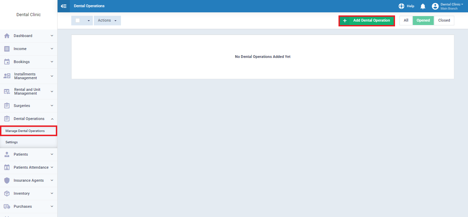468x217 pixels.
Task: Click the Patients person icon
Action: pos(7,154)
